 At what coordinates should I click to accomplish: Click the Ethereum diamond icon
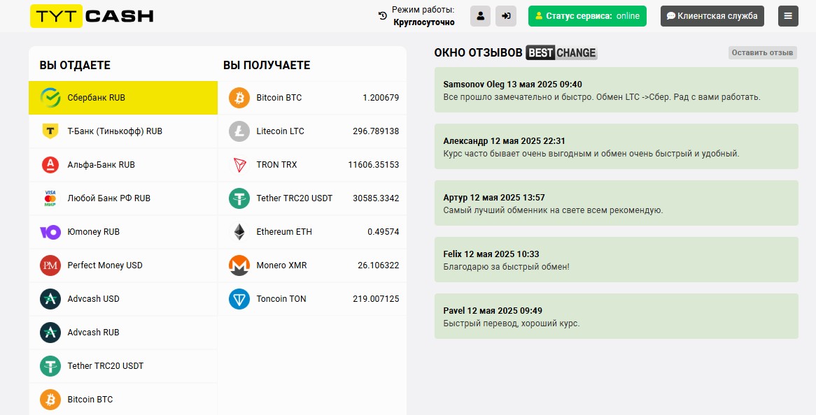(x=239, y=232)
